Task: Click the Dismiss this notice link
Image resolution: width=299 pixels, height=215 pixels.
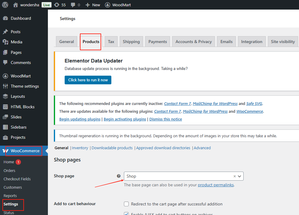Action: coord(166,119)
